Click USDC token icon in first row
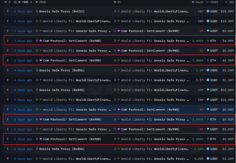The image size is (236, 163). [208, 11]
